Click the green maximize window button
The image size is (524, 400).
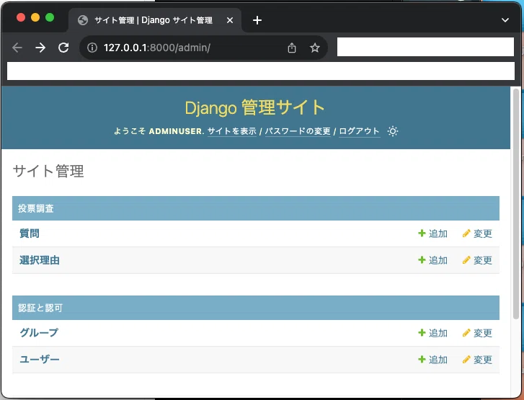[x=50, y=17]
